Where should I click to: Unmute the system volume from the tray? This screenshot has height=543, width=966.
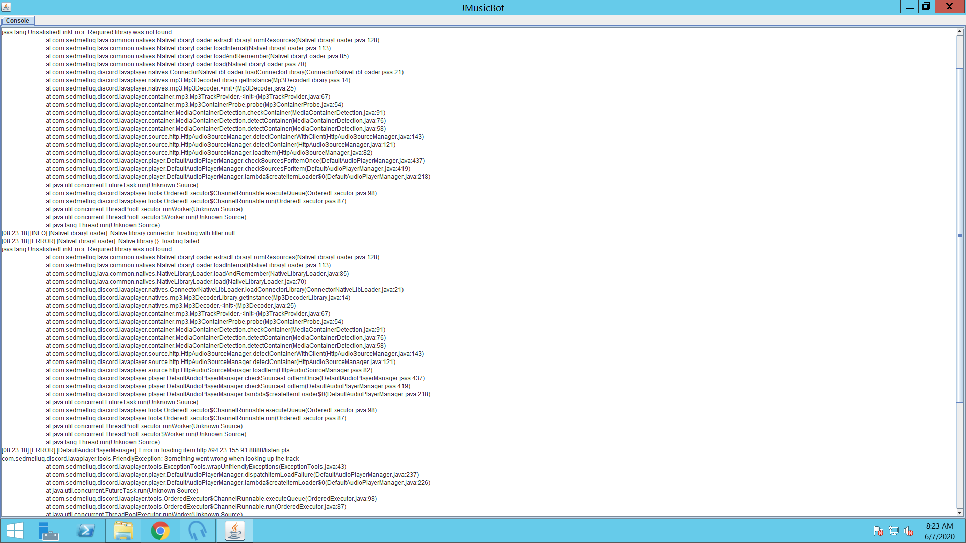click(909, 531)
